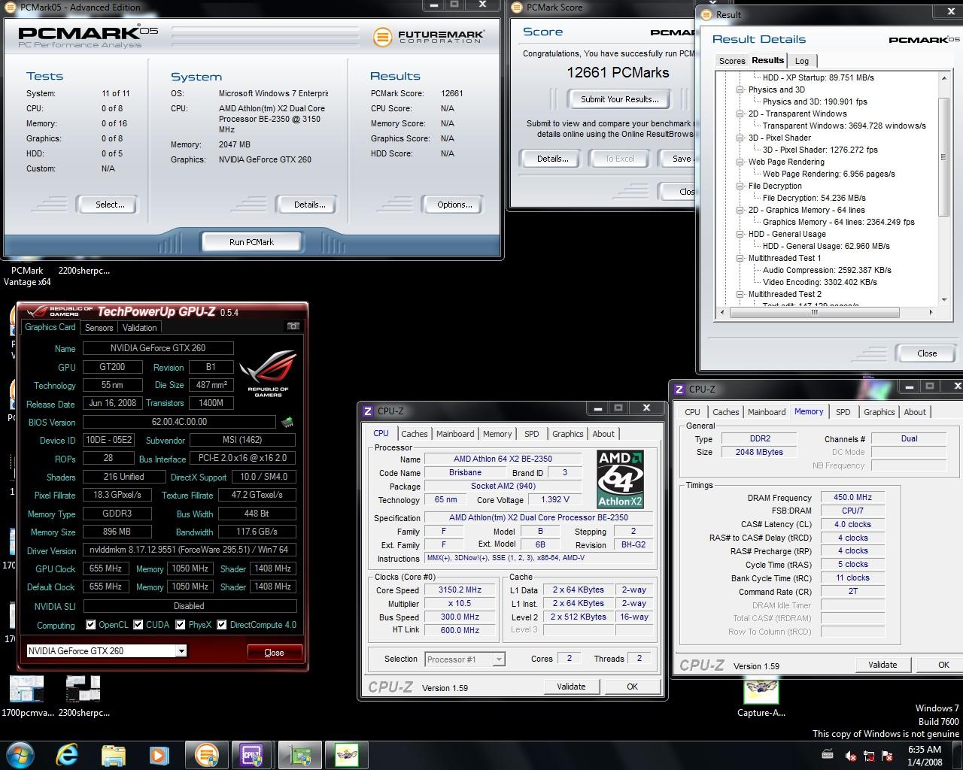
Task: Click OK in the CPU-Z Memory window
Action: pyautogui.click(x=943, y=665)
